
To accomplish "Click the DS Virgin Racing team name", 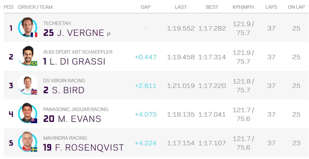I will click(64, 80).
